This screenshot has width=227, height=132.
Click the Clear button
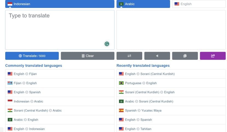(x=88, y=56)
